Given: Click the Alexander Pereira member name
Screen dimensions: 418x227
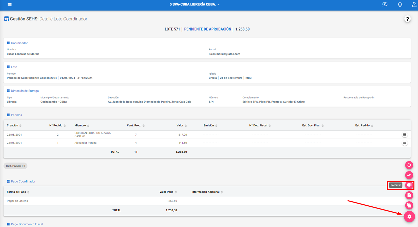Looking at the screenshot, I should pyautogui.click(x=86, y=143).
